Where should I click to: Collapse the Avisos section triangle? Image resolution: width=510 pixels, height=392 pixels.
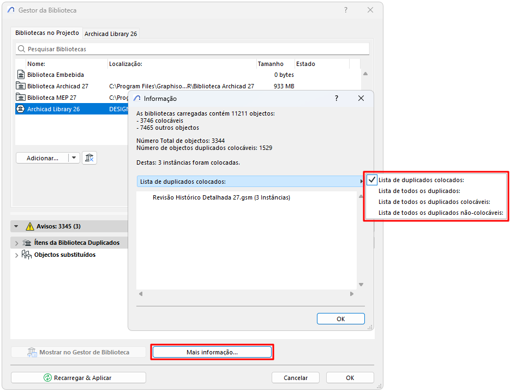16,226
